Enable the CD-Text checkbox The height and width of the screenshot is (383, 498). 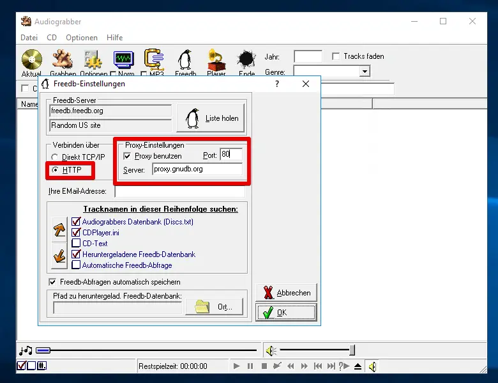click(76, 243)
